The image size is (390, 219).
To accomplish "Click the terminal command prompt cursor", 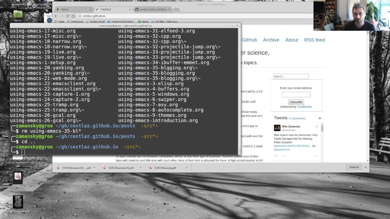I will coord(23,152).
